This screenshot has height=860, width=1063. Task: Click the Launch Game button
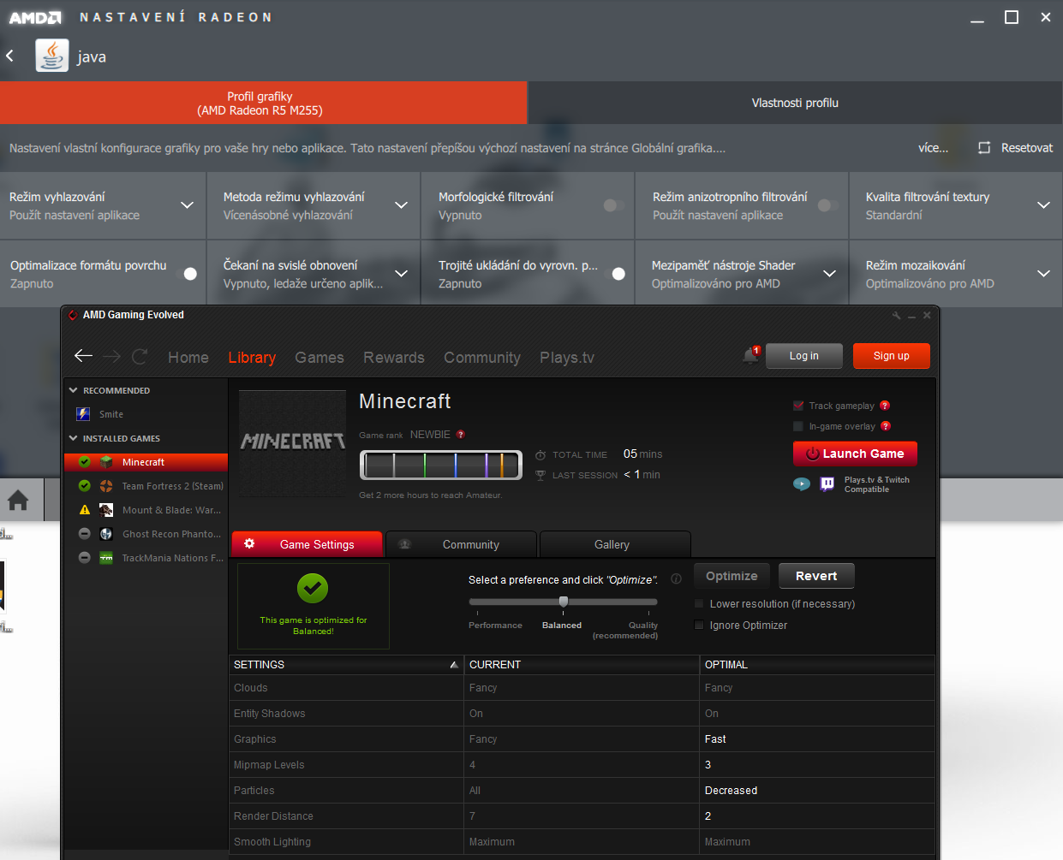pyautogui.click(x=856, y=454)
